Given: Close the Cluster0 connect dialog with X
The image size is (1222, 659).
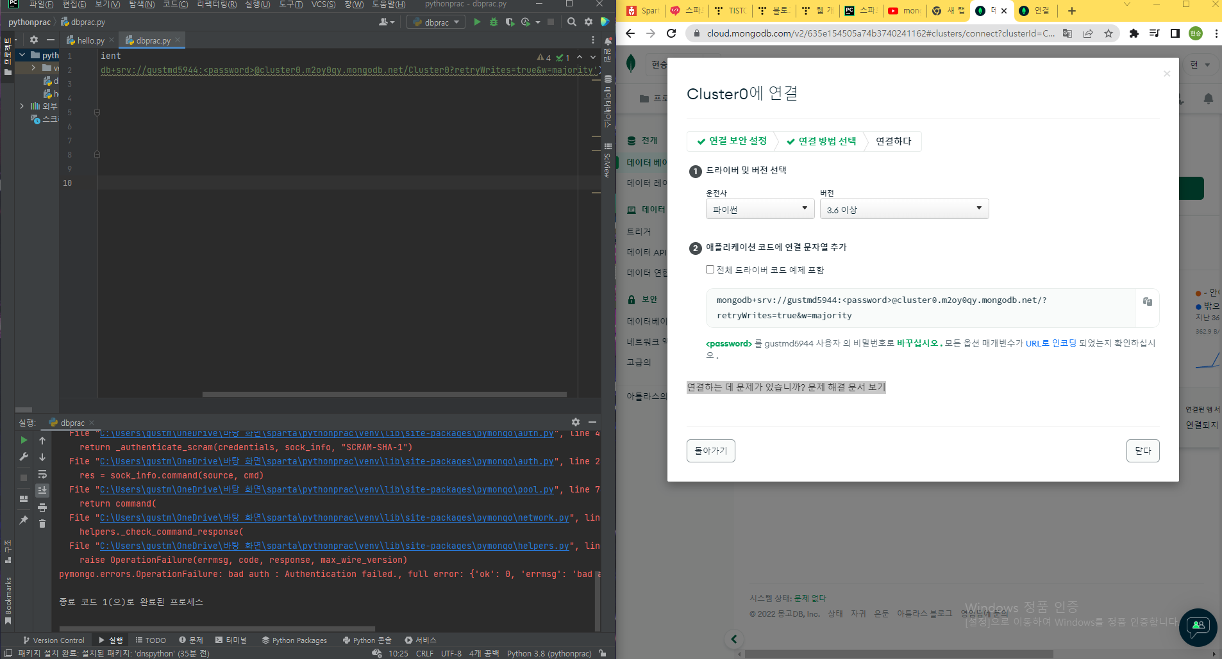Looking at the screenshot, I should pos(1167,74).
